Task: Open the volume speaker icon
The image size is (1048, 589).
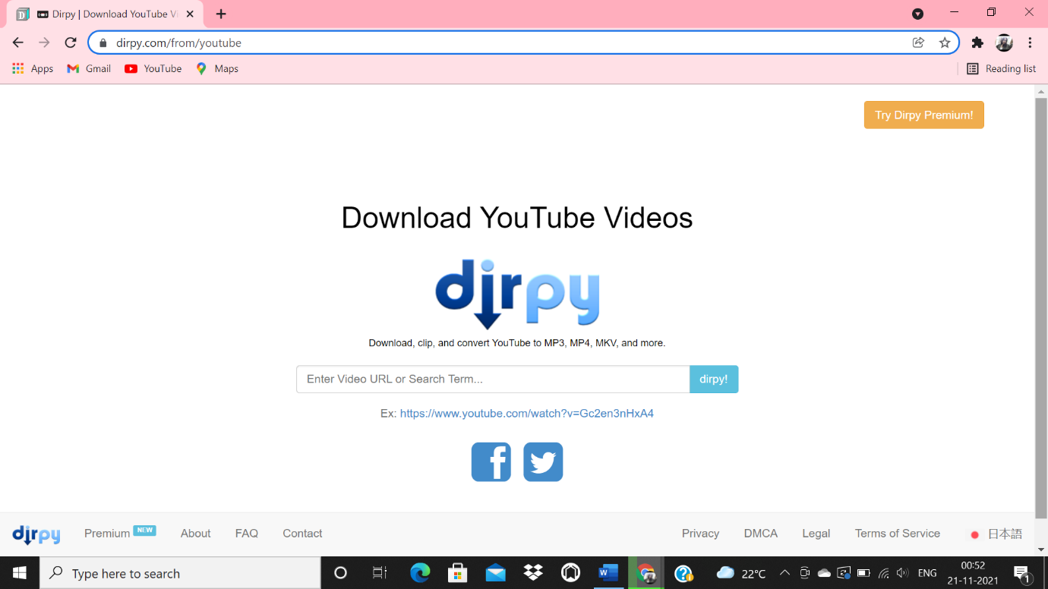Action: (902, 573)
